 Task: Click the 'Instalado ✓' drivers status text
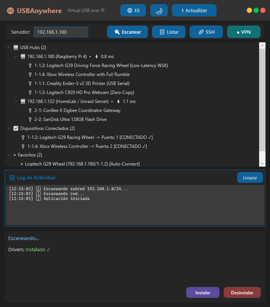(x=38, y=249)
